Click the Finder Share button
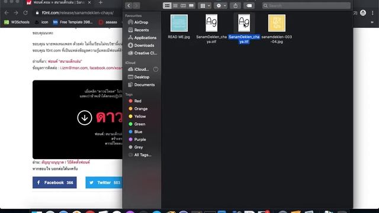Screen dimensions: 379x213 click(236, 5)
